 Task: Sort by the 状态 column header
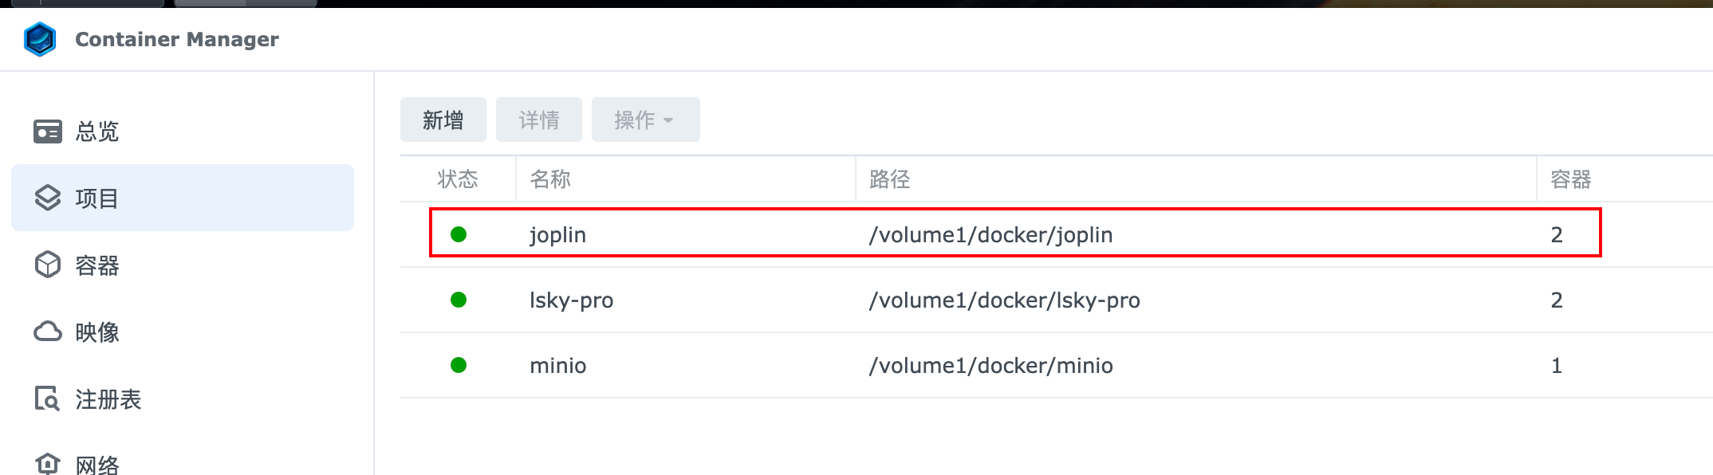coord(458,179)
